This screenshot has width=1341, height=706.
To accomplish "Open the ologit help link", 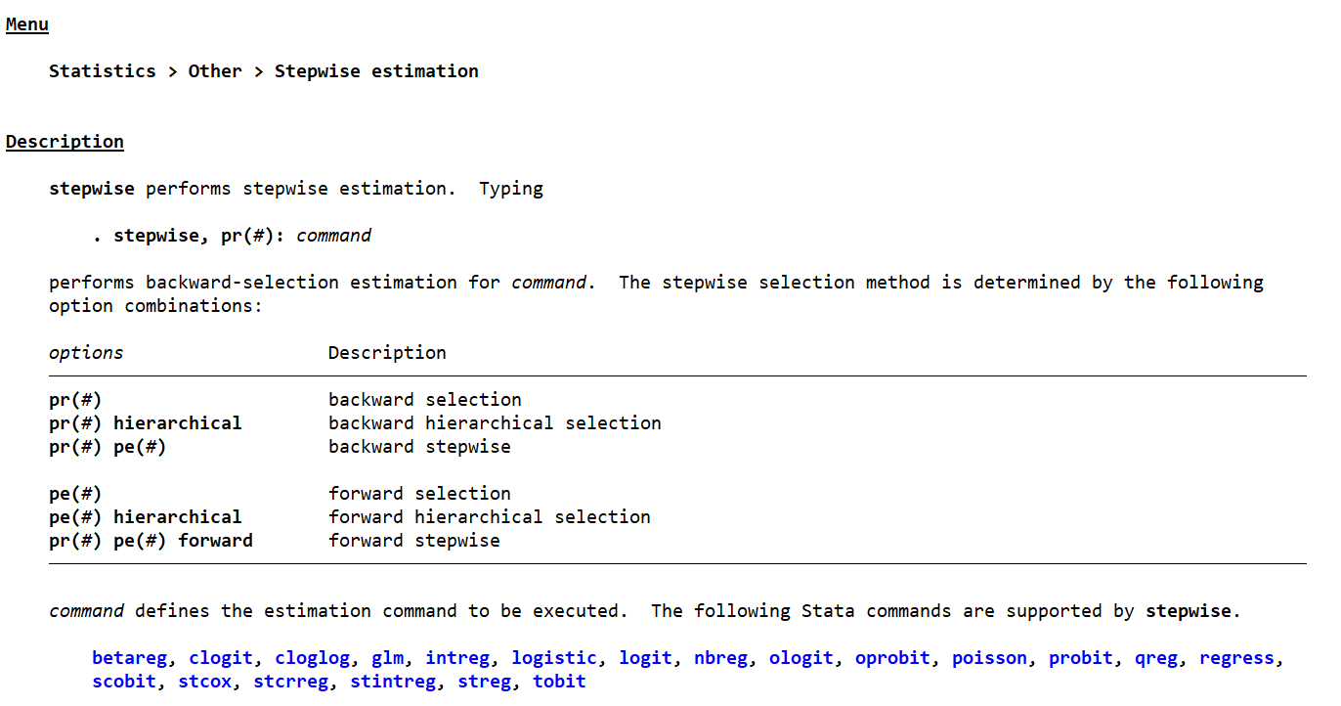I will pyautogui.click(x=801, y=658).
